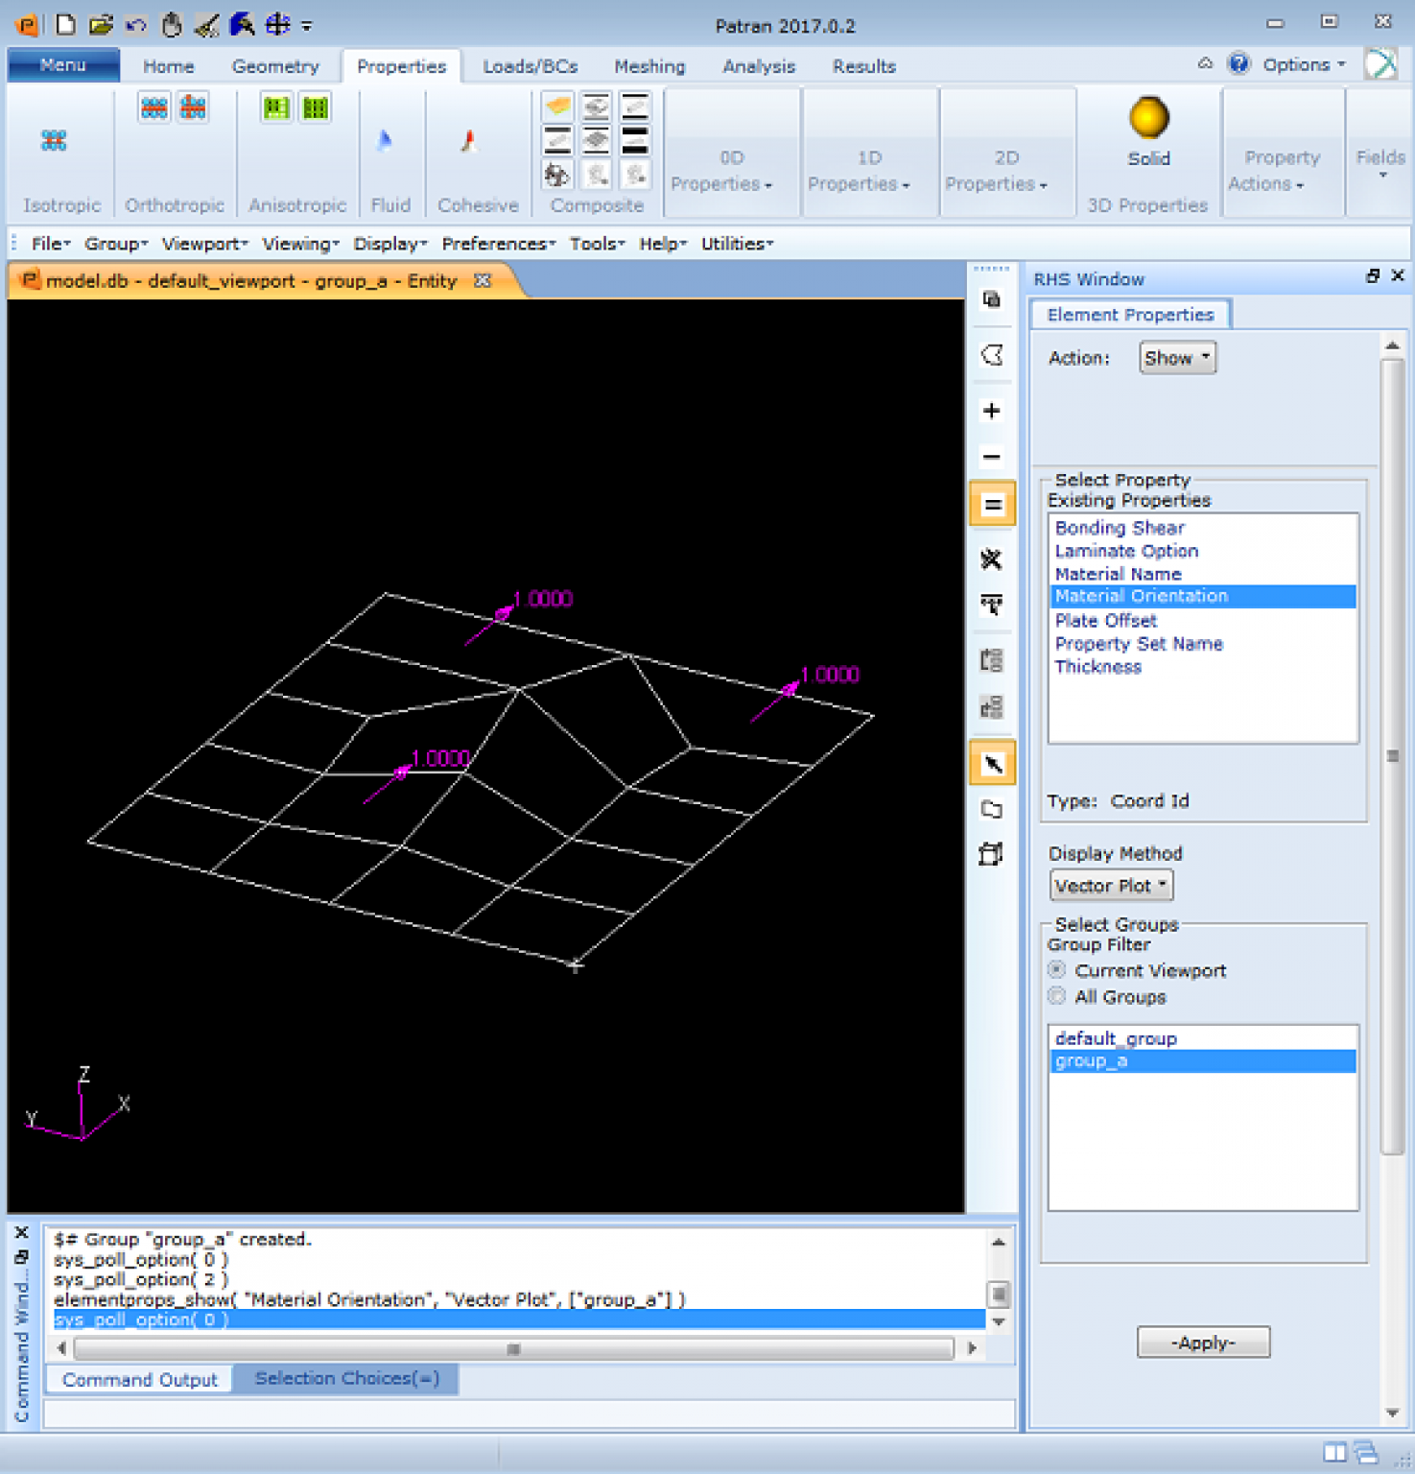The height and width of the screenshot is (1474, 1415).
Task: Click the Apply button
Action: click(x=1203, y=1342)
